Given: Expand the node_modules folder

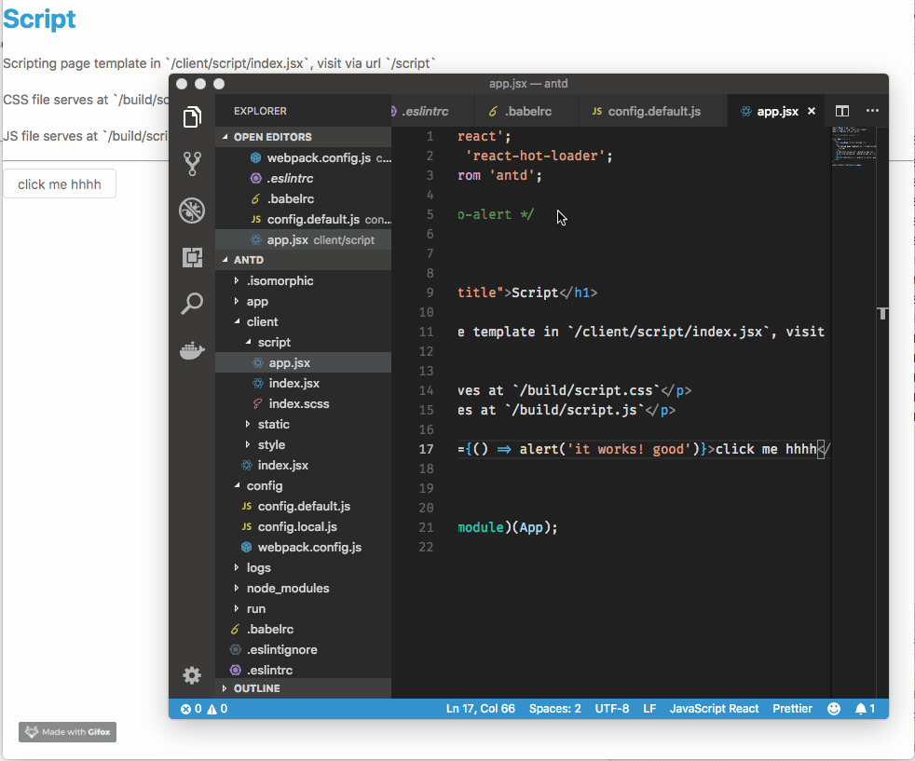Looking at the screenshot, I should tap(304, 588).
